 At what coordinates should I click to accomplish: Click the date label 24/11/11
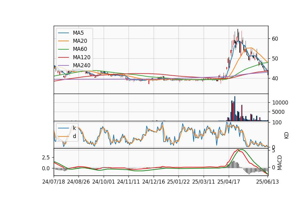[129, 182]
